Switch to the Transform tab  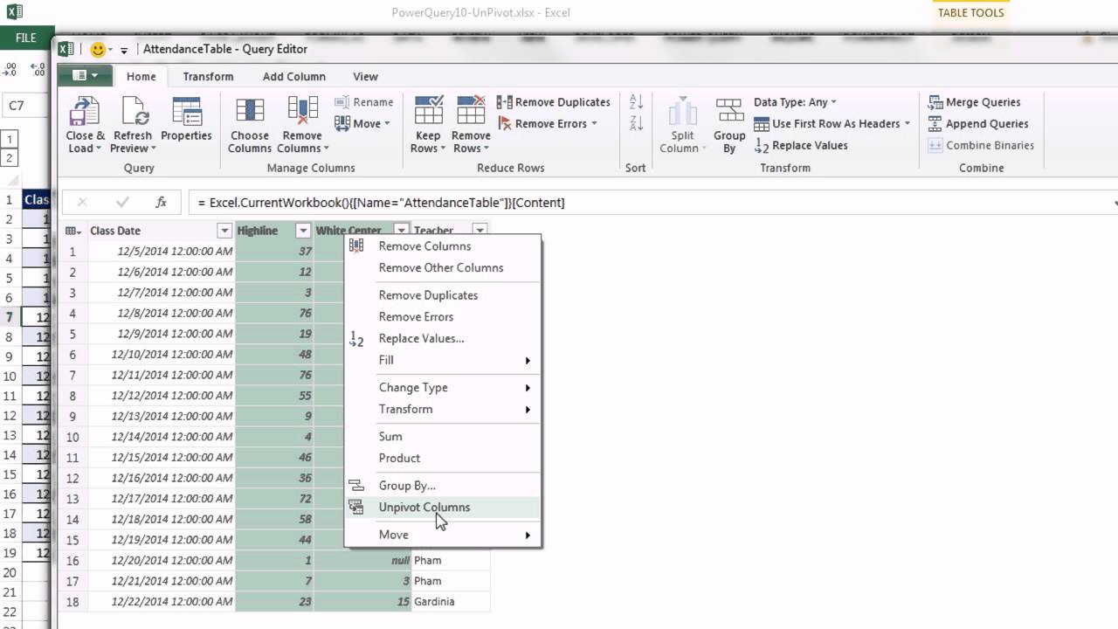208,77
